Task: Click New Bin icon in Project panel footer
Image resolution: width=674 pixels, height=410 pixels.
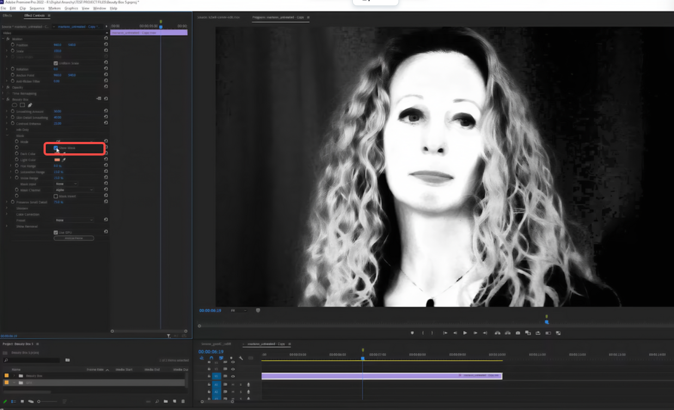Action: pos(166,401)
